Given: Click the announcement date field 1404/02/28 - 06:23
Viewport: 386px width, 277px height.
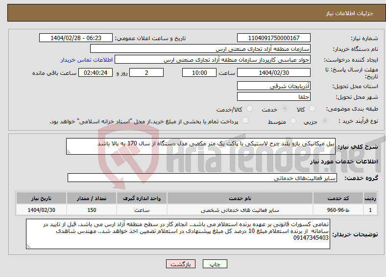Looking at the screenshot, I should pyautogui.click(x=76, y=38).
